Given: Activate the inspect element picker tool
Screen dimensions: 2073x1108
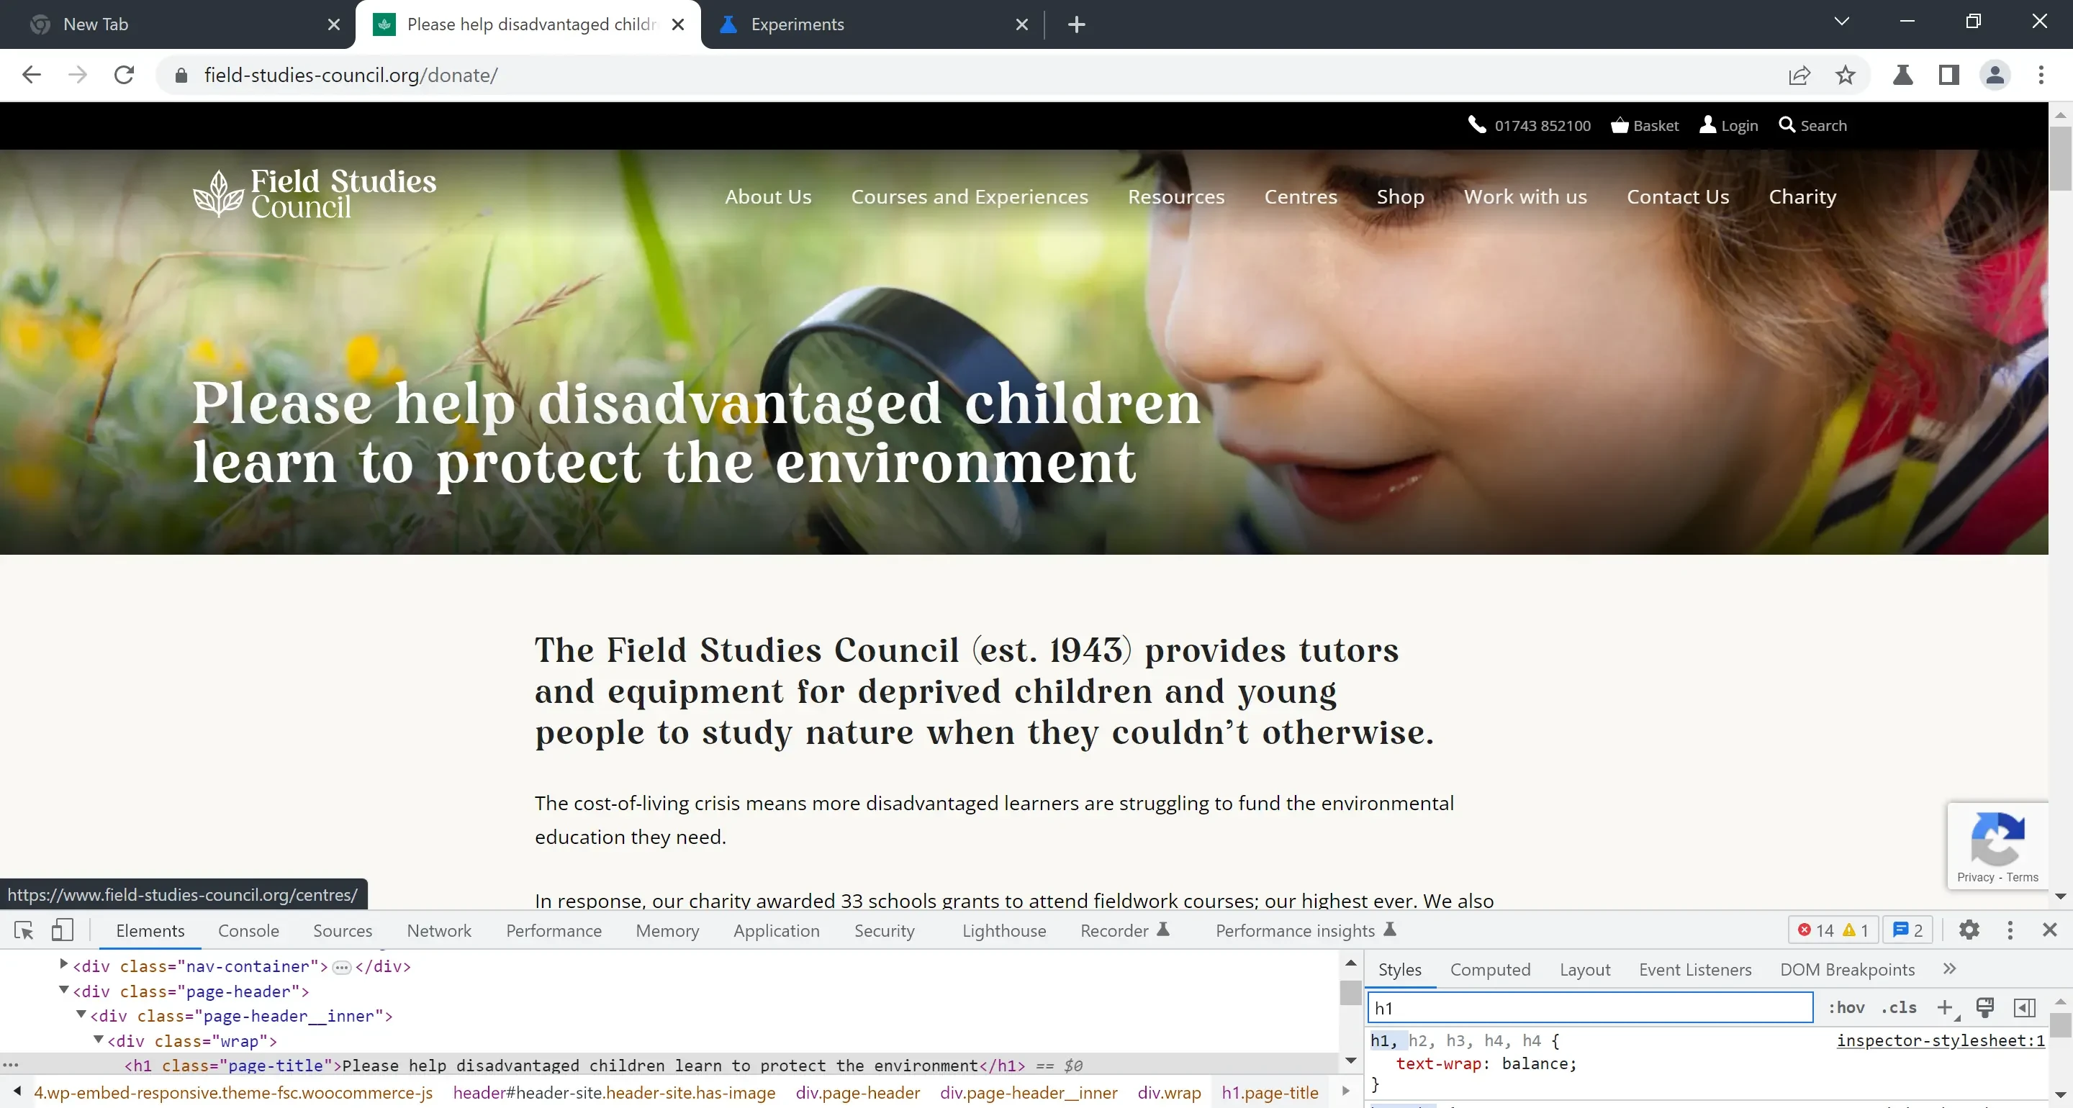Looking at the screenshot, I should (23, 930).
